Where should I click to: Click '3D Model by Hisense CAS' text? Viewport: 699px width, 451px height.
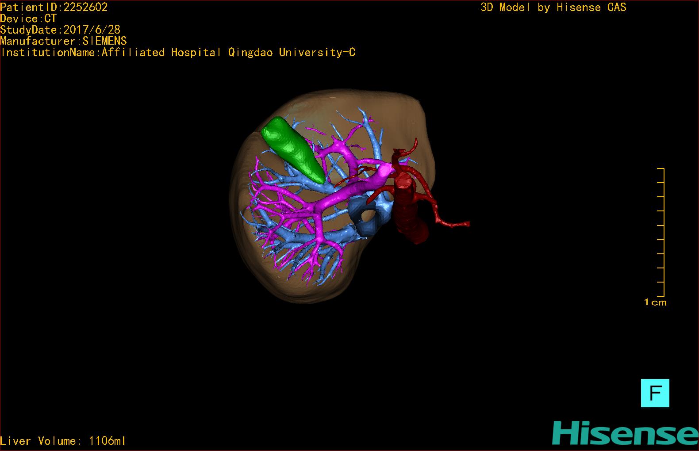pyautogui.click(x=553, y=7)
